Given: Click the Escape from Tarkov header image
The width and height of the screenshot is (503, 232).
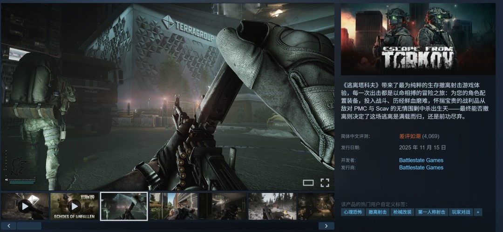Looking at the screenshot, I should 418,39.
